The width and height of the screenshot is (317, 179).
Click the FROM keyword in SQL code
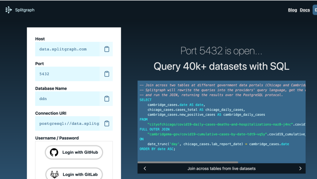click(x=144, y=119)
